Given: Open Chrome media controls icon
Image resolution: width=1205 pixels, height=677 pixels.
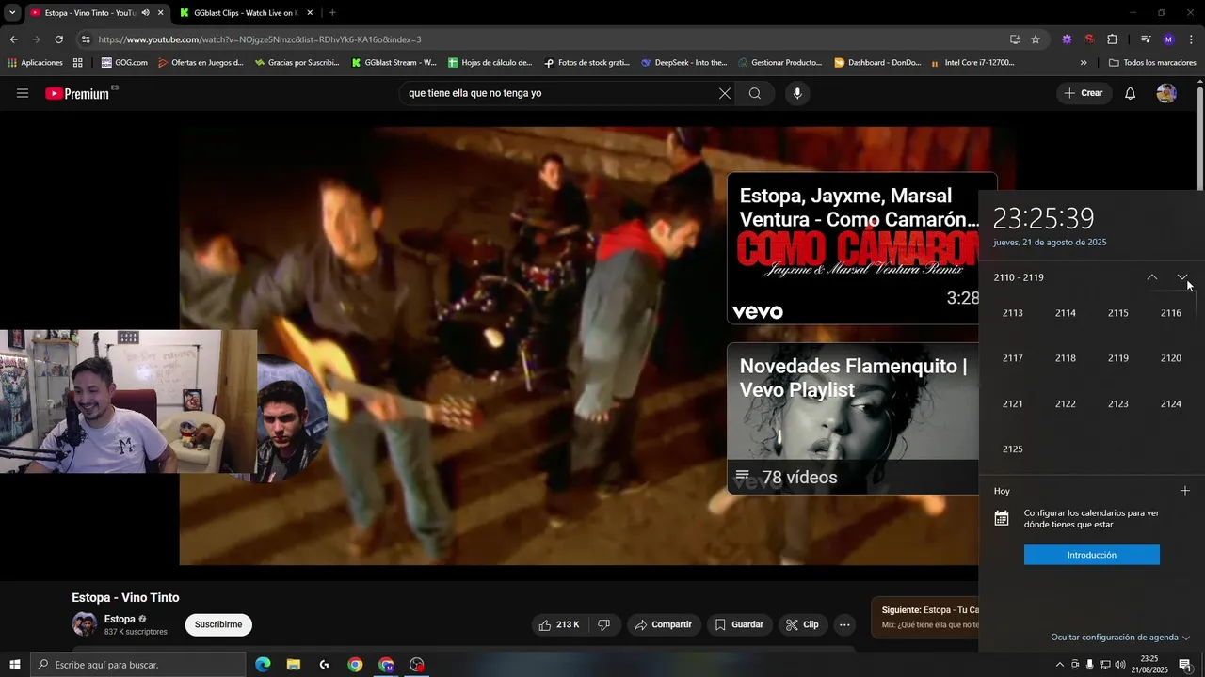Looking at the screenshot, I should [1146, 39].
